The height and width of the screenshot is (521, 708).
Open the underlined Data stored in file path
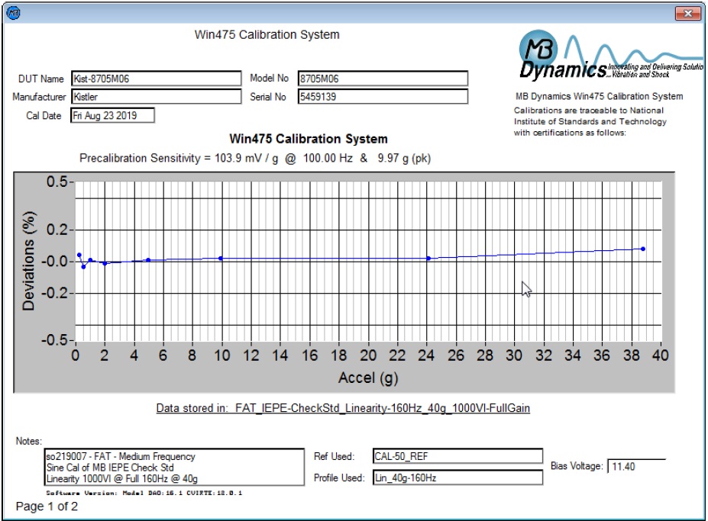click(x=343, y=408)
